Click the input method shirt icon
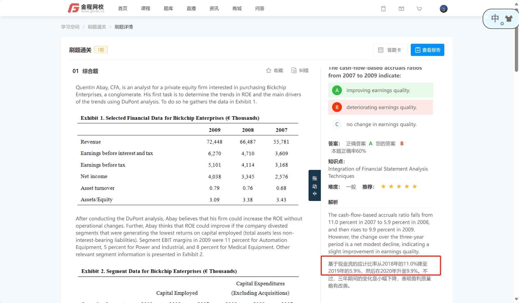519x303 pixels. pyautogui.click(x=509, y=19)
